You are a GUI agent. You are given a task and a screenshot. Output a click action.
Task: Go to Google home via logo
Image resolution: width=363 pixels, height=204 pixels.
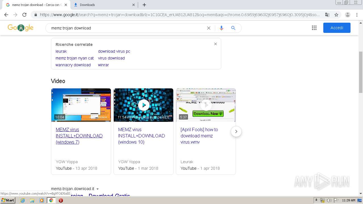click(x=20, y=28)
